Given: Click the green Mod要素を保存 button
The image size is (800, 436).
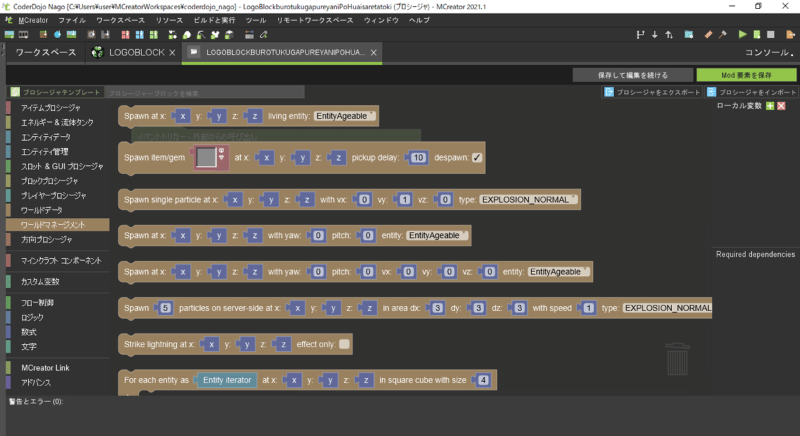Looking at the screenshot, I should pyautogui.click(x=745, y=75).
